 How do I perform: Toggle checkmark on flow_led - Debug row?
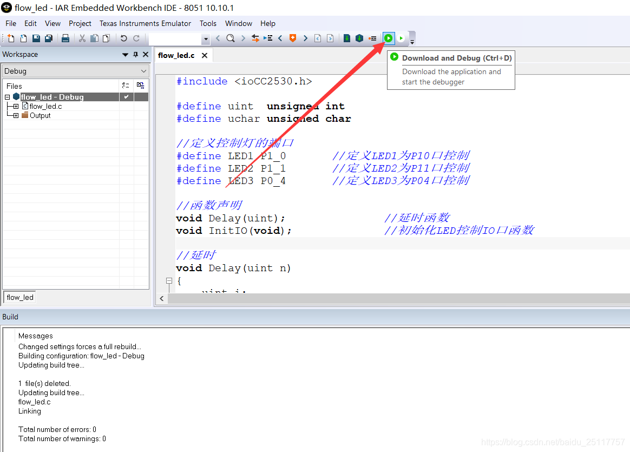126,97
